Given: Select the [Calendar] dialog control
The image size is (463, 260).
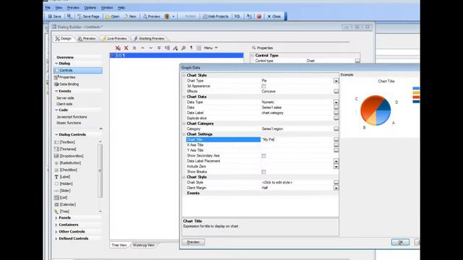Looking at the screenshot, I should click(65, 204).
